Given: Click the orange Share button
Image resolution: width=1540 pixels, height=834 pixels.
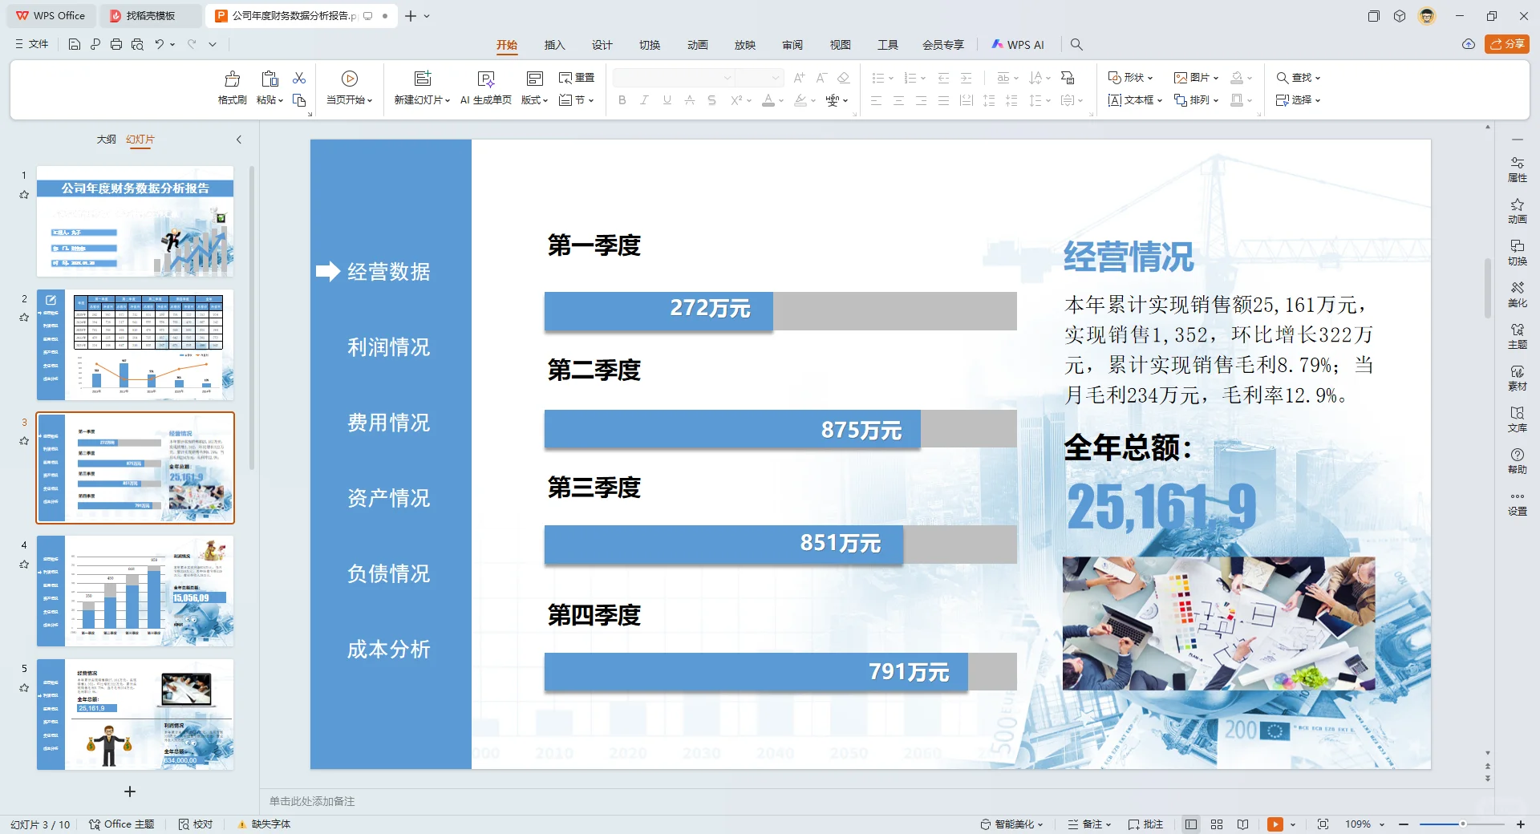Looking at the screenshot, I should point(1507,44).
